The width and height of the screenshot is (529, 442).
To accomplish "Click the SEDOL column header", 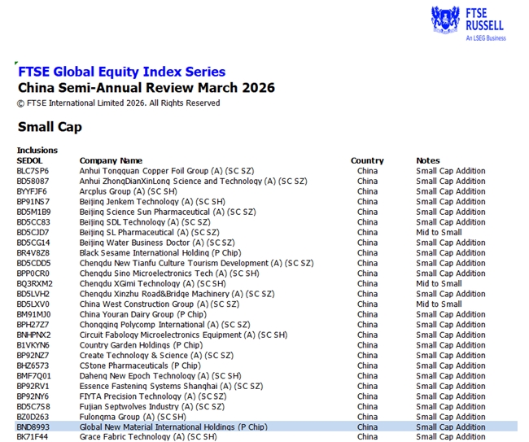I will point(29,161).
